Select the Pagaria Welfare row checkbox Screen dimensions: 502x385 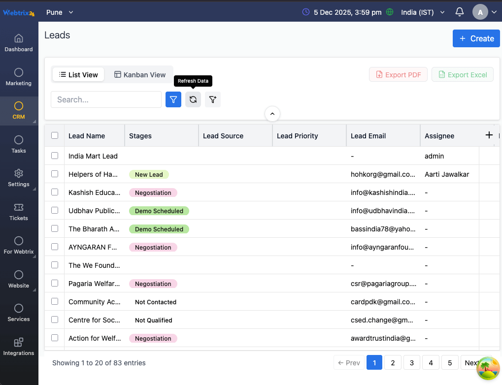coord(55,283)
